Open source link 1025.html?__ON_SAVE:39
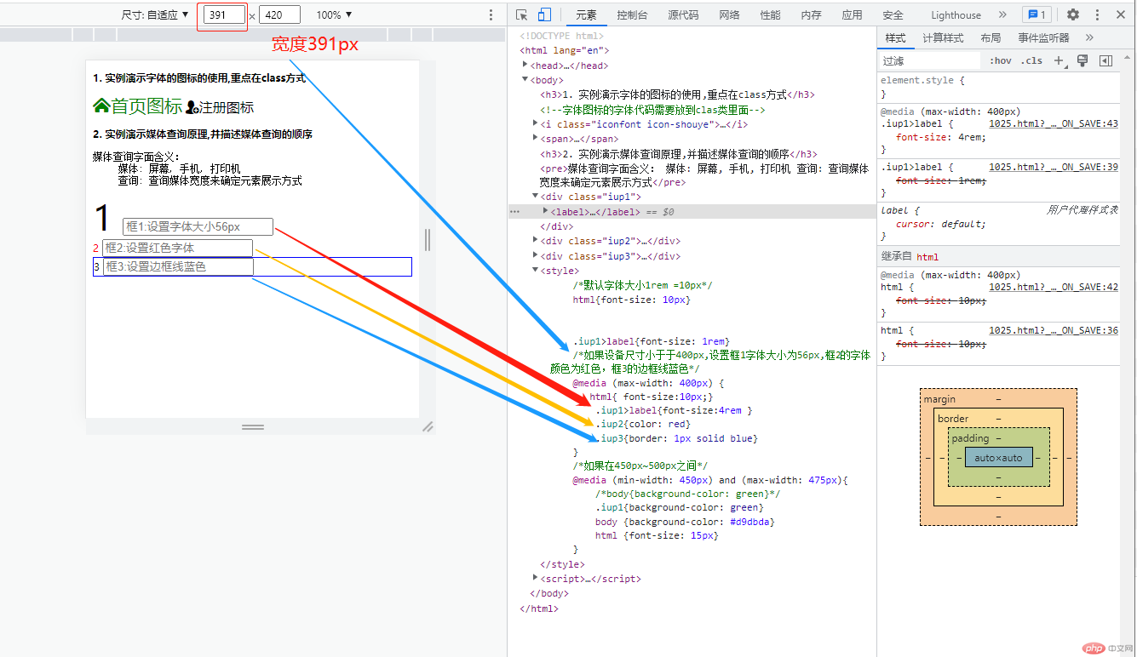Screen dimensions: 1137x657 click(x=1054, y=167)
